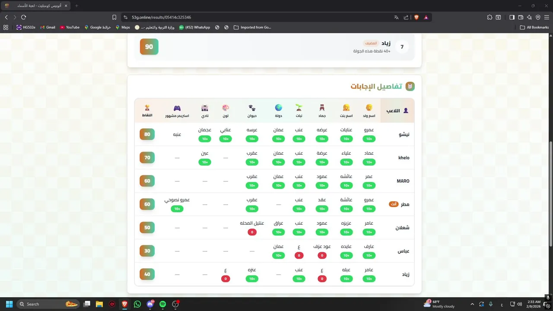Viewport: 553px width, 311px height.
Task: Click the share page icon
Action: (x=406, y=17)
